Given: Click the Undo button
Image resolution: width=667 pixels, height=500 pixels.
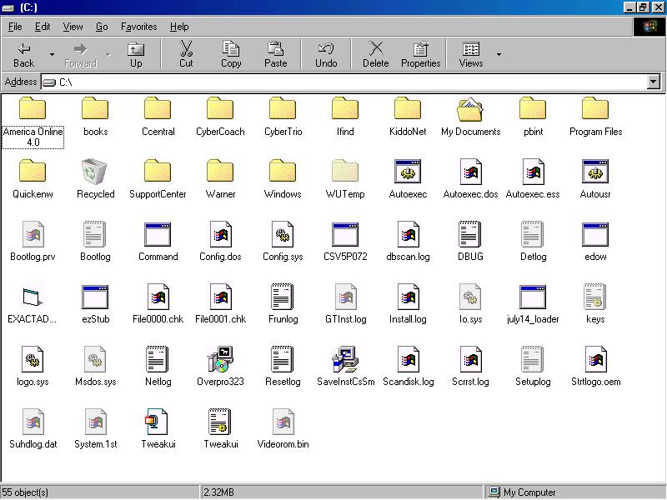Looking at the screenshot, I should [x=326, y=54].
